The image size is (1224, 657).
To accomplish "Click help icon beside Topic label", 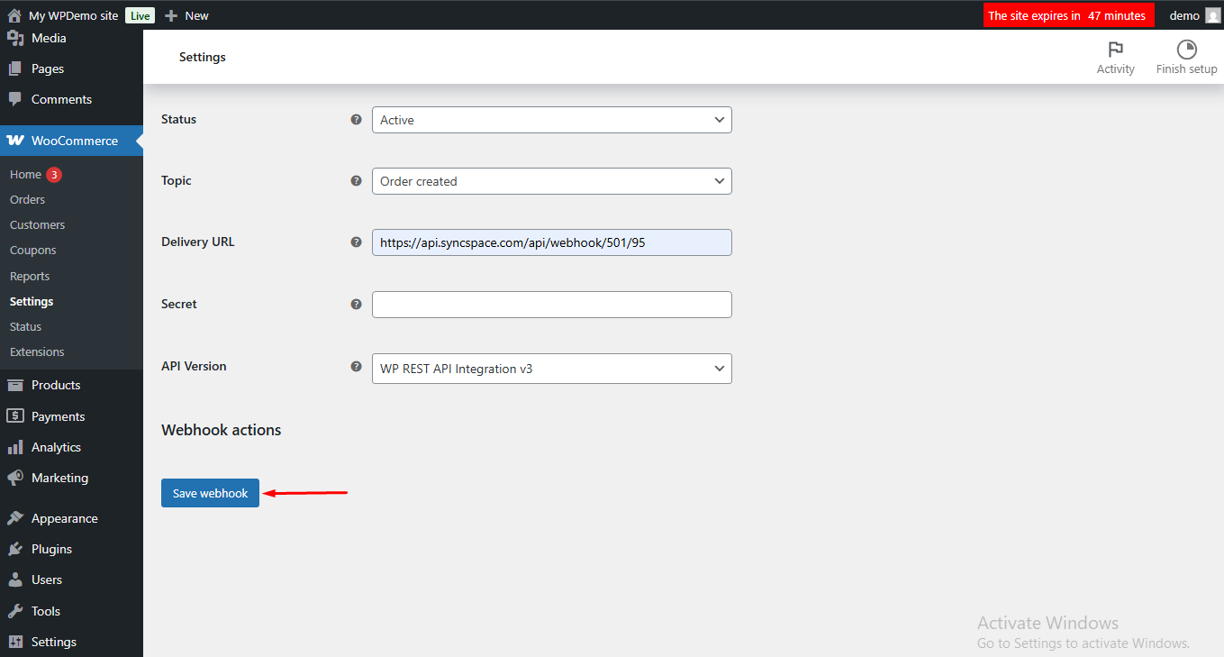I will pyautogui.click(x=356, y=181).
